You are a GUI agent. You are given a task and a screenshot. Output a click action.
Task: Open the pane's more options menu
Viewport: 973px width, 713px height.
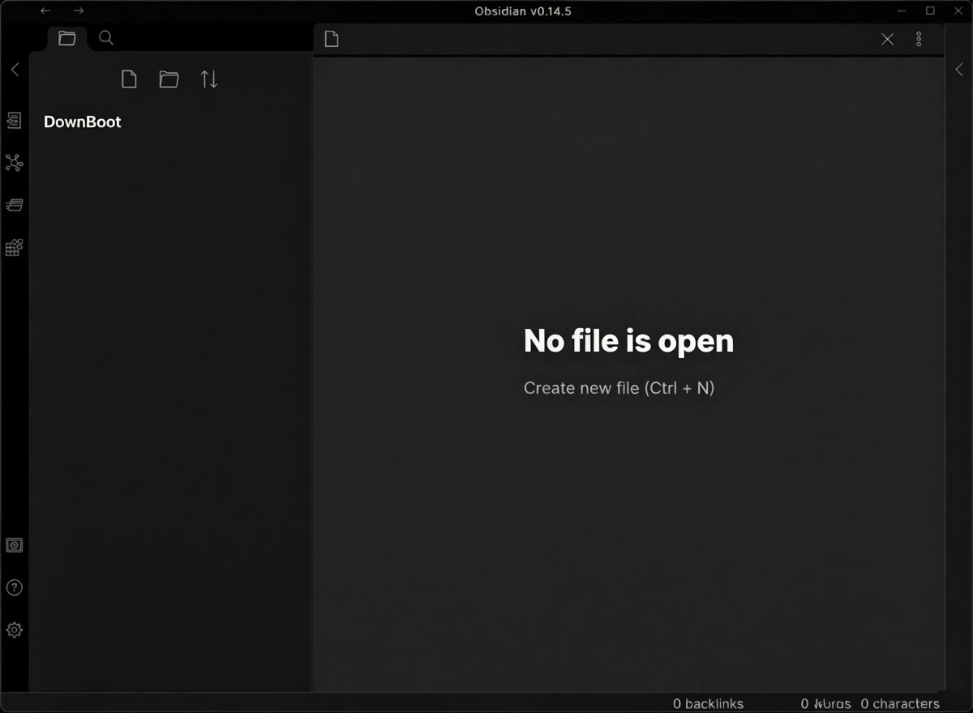[x=919, y=39]
